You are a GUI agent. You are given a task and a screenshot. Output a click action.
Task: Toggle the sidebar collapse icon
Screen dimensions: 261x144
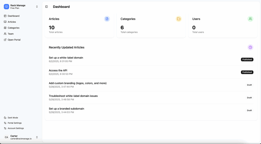[46, 7]
